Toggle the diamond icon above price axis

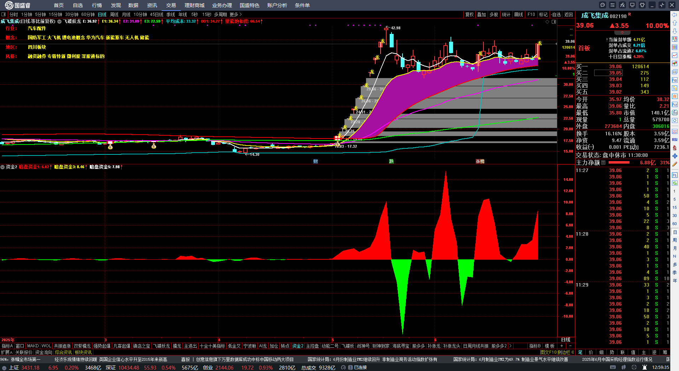(x=547, y=22)
